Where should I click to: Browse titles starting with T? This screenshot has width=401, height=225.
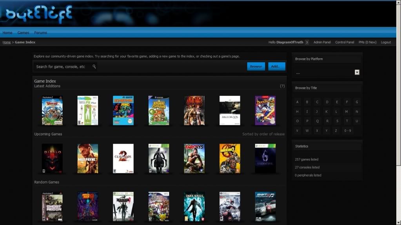point(347,121)
